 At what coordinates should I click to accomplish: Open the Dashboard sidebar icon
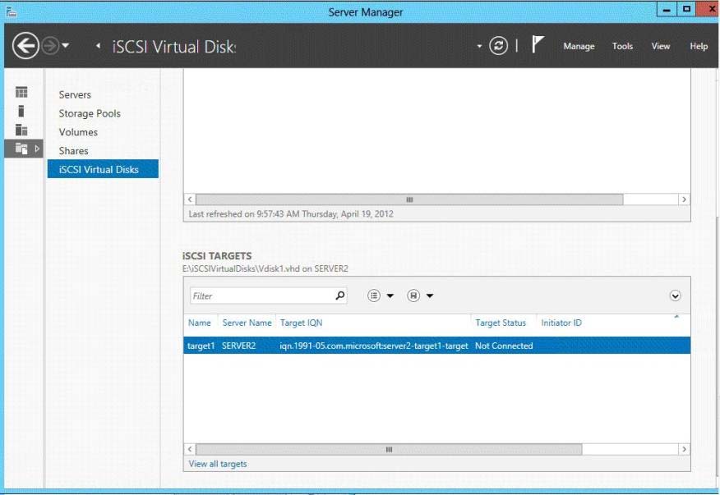[21, 92]
